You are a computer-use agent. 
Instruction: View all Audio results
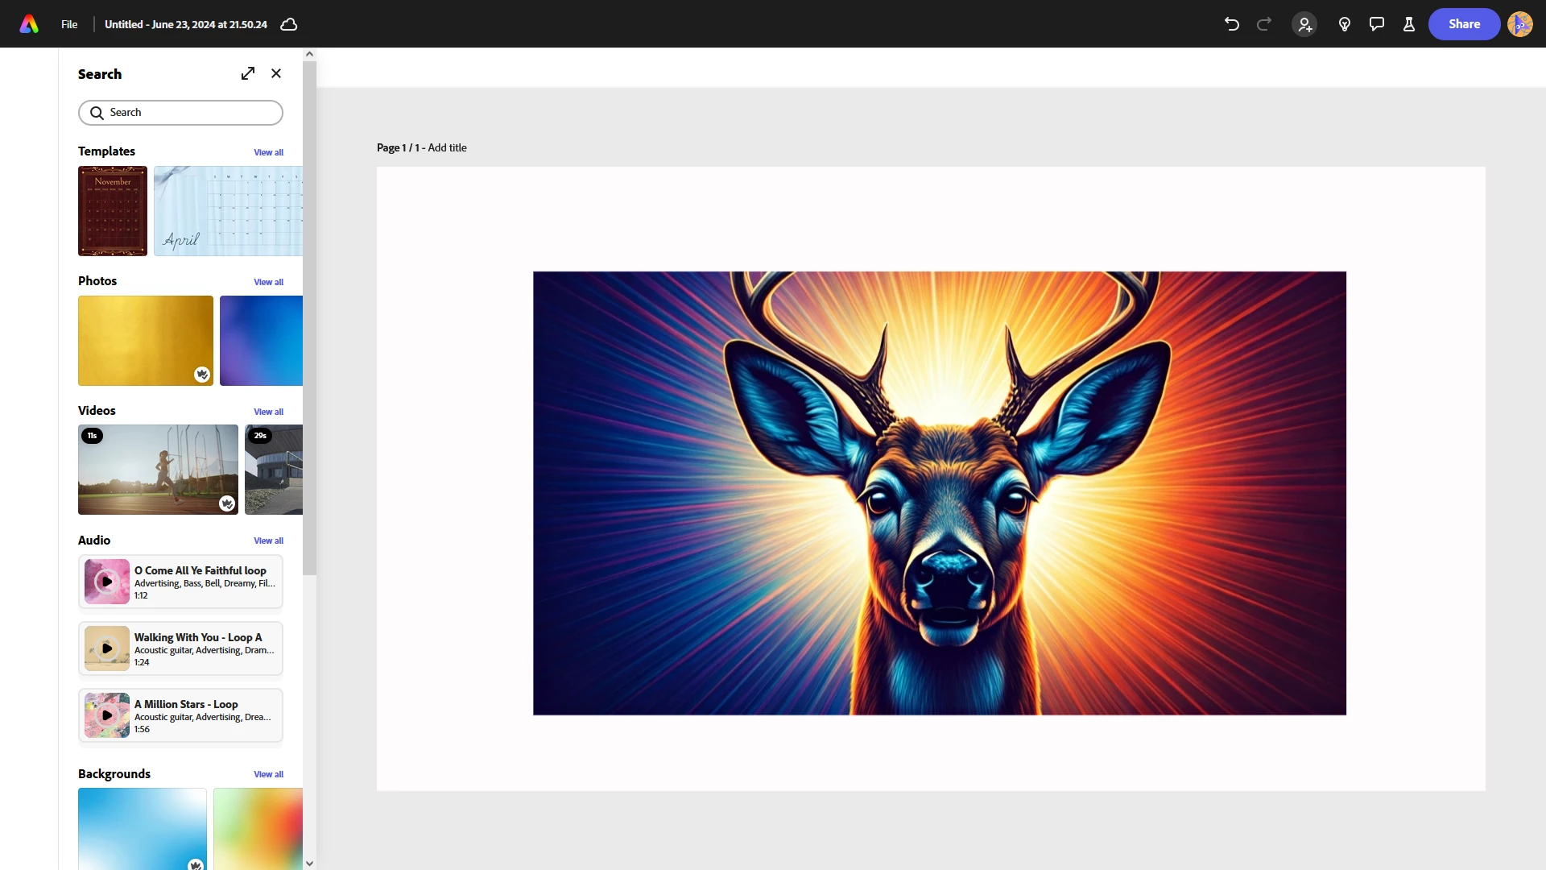click(x=268, y=541)
